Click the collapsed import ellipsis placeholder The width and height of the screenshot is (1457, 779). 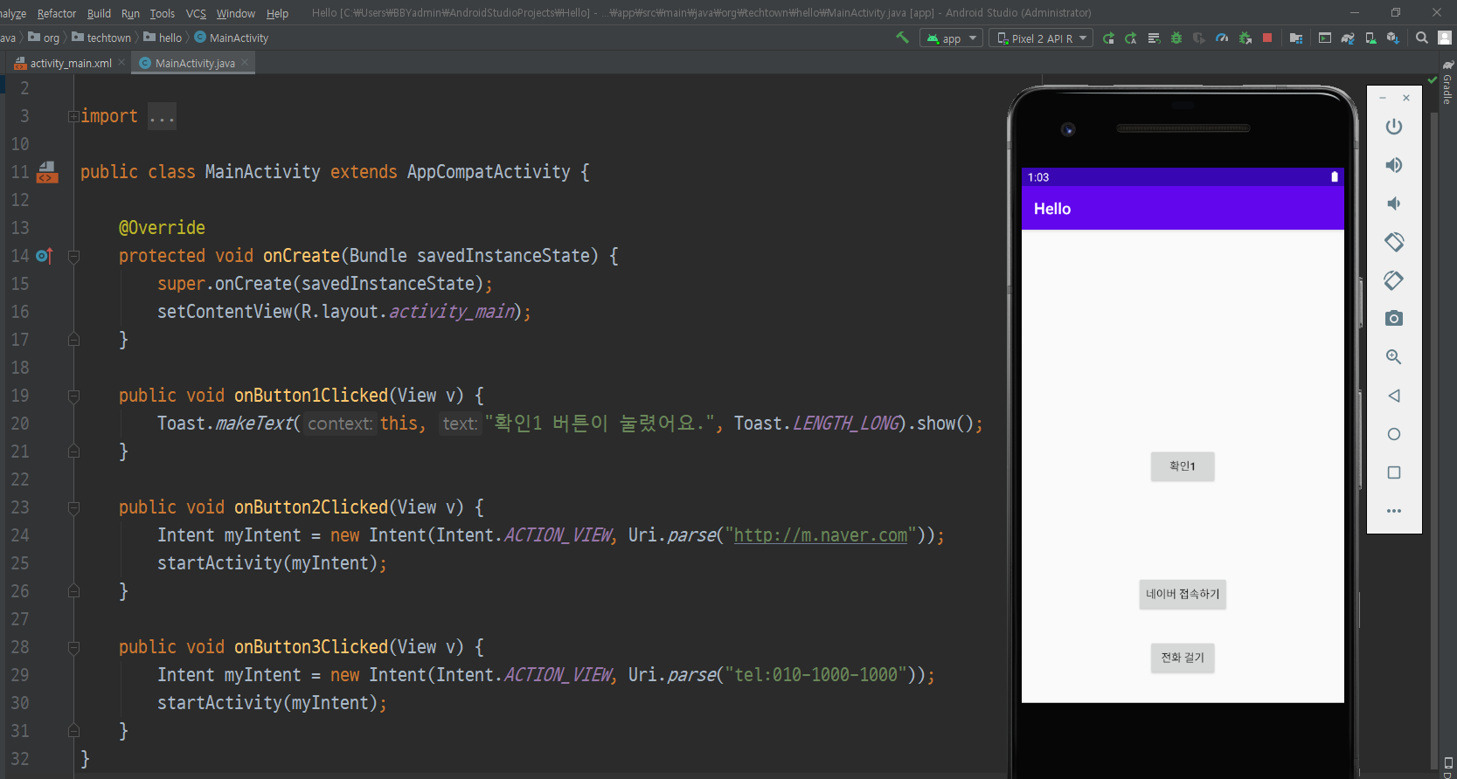162,116
